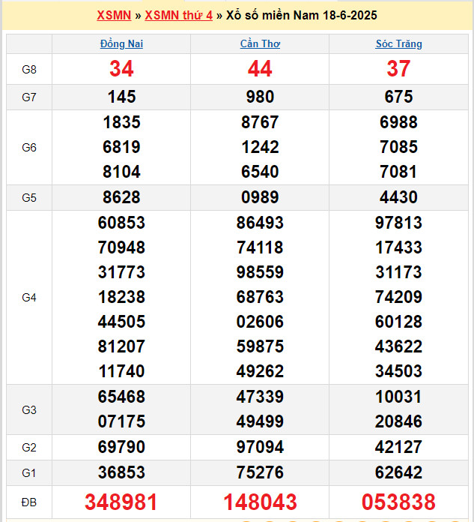Click G4 number 34503
Image resolution: width=474 pixels, height=522 pixels.
coord(398,371)
